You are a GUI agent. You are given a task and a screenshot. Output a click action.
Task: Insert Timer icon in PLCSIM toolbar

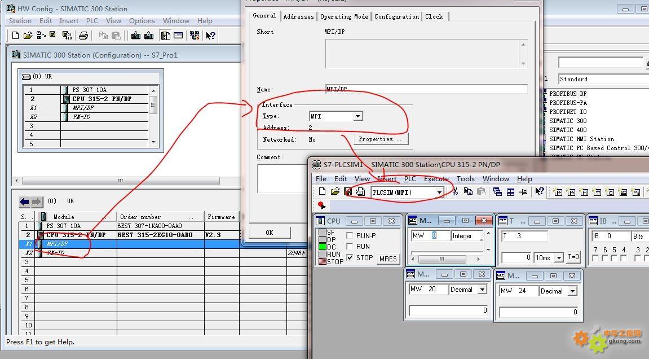pyautogui.click(x=597, y=192)
